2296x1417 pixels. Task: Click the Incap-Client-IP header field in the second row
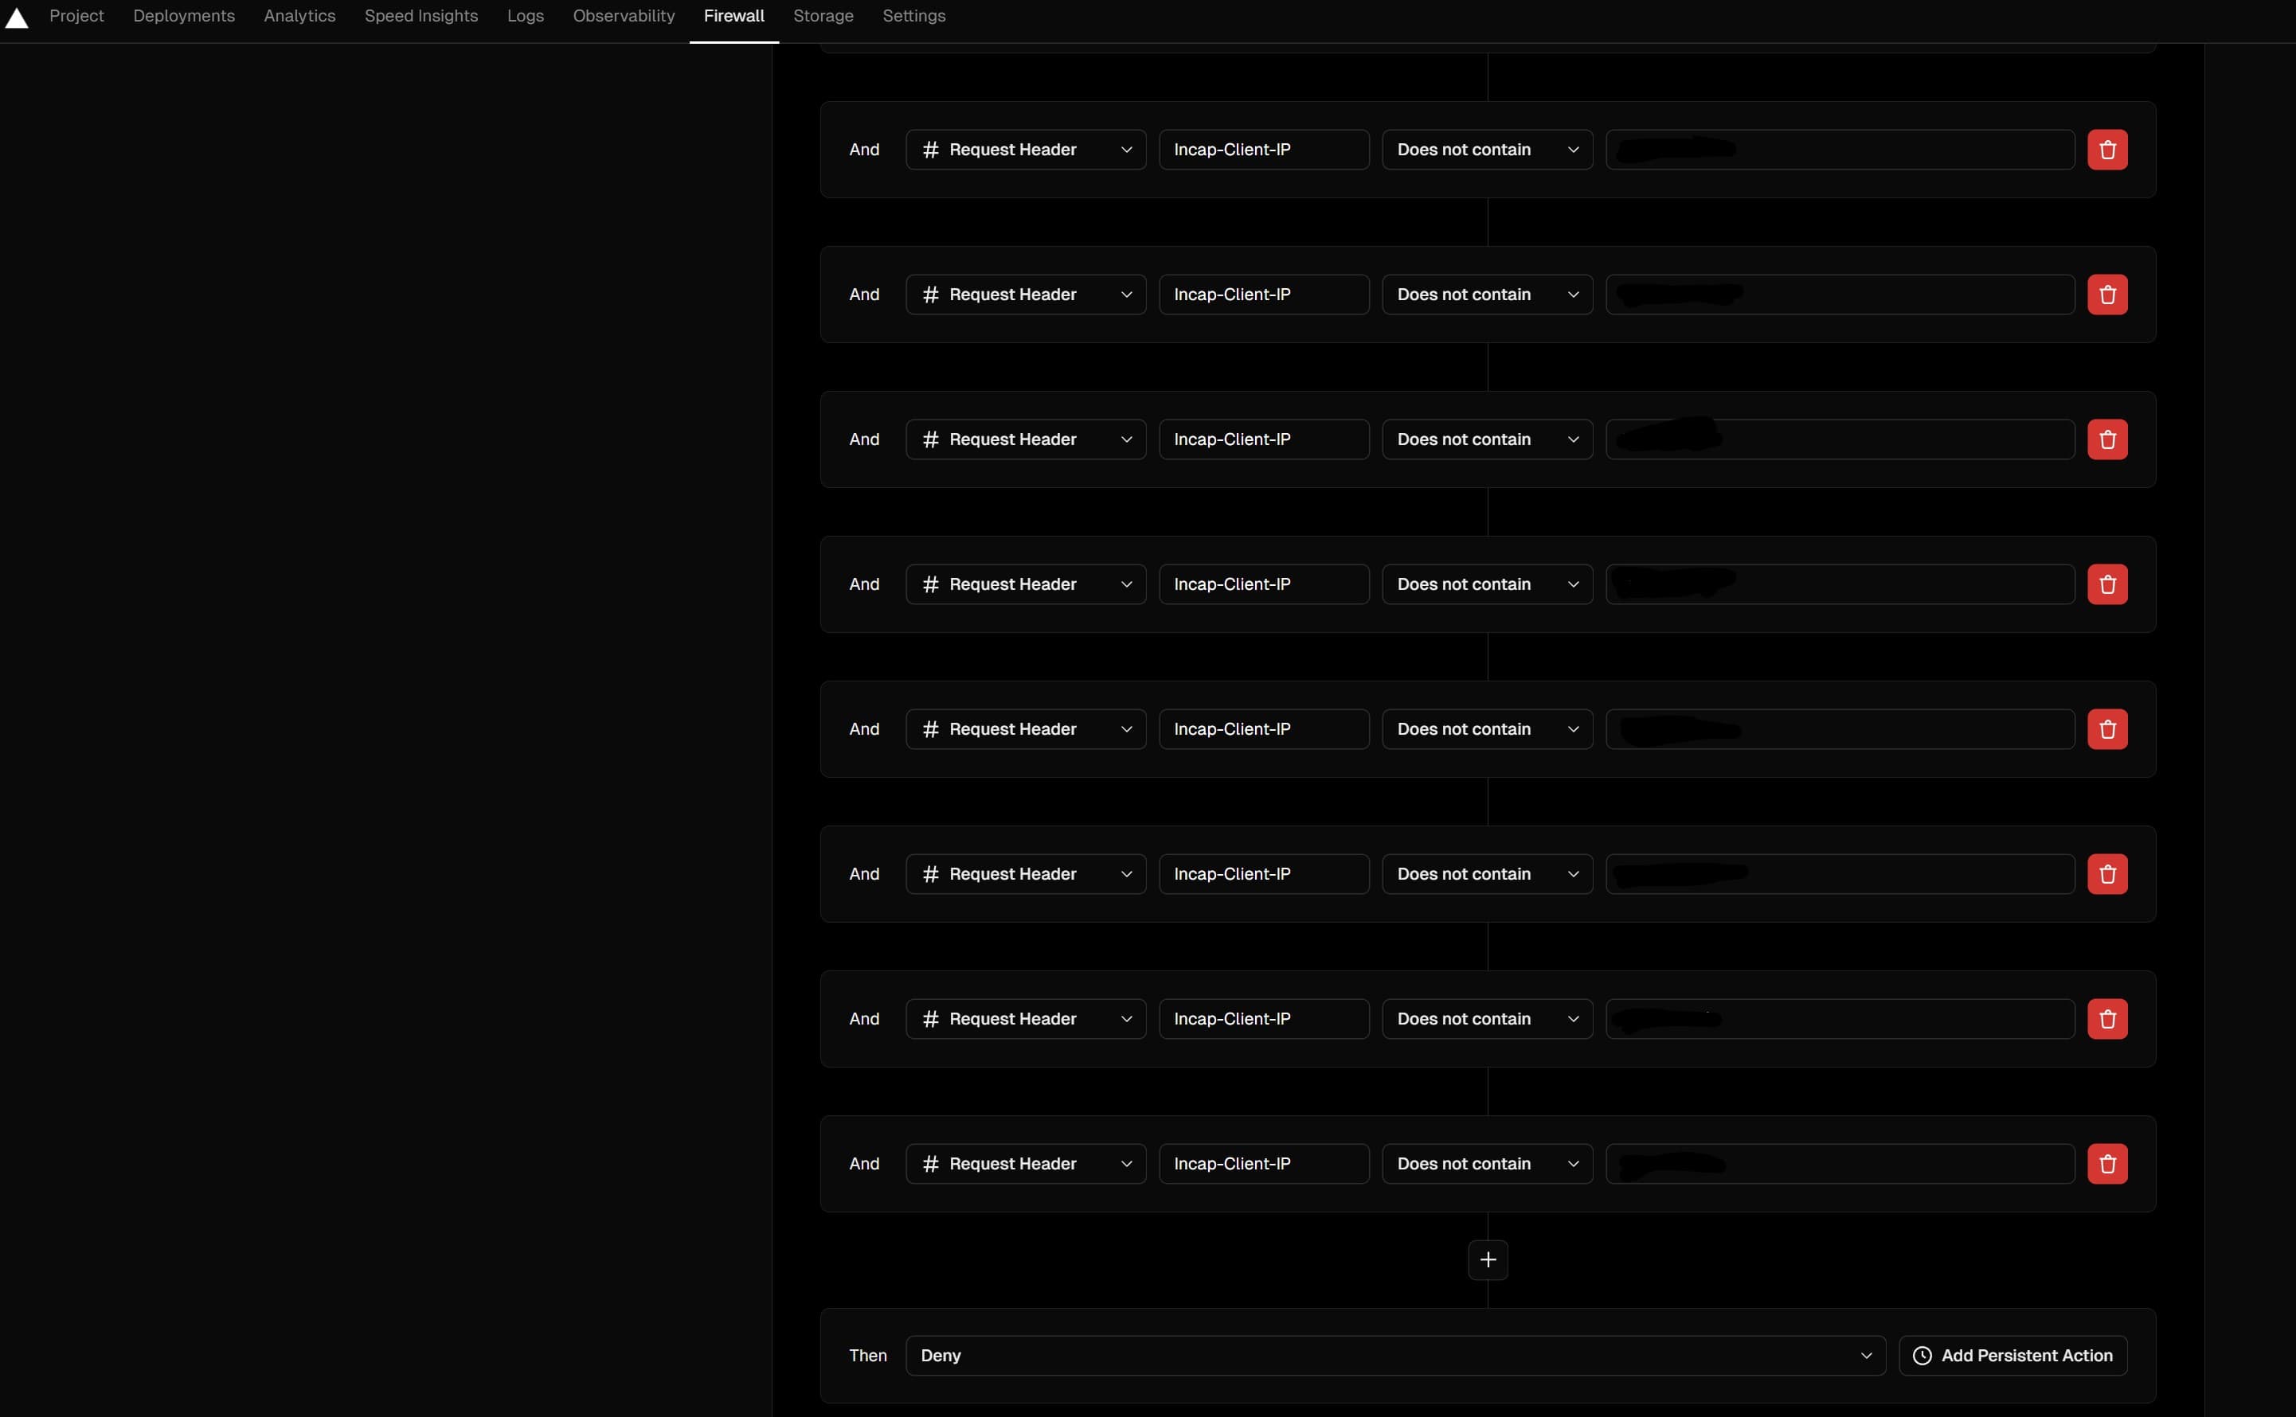pos(1263,295)
